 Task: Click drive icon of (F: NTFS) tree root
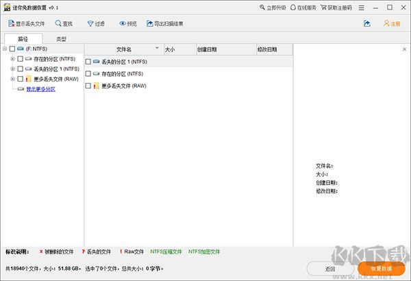point(21,49)
